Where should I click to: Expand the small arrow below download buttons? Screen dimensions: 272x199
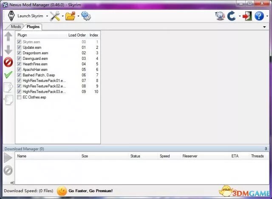point(11,183)
